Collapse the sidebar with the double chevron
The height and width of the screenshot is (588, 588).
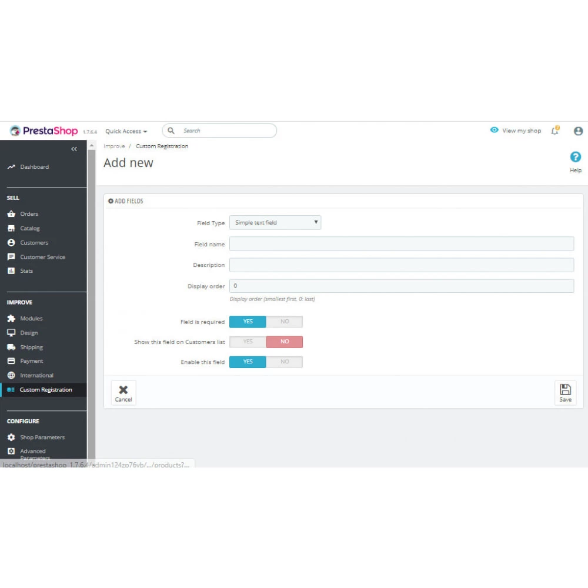tap(74, 149)
